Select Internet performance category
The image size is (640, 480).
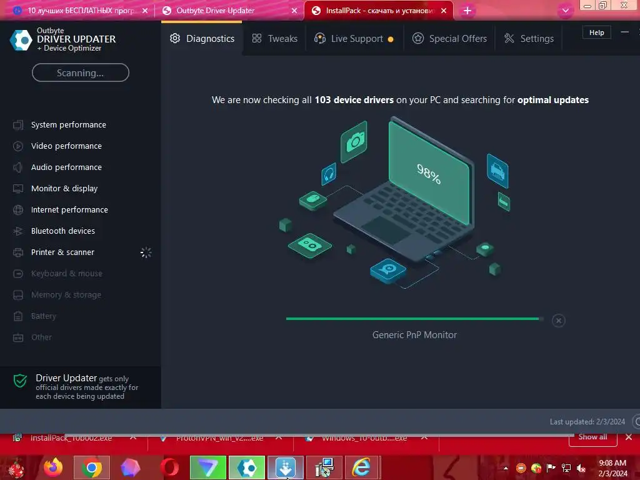[69, 209]
